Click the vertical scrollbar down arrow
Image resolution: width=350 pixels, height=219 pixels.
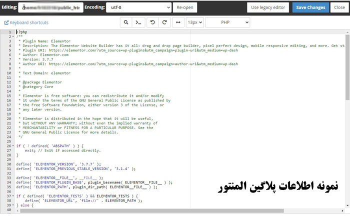(347, 205)
